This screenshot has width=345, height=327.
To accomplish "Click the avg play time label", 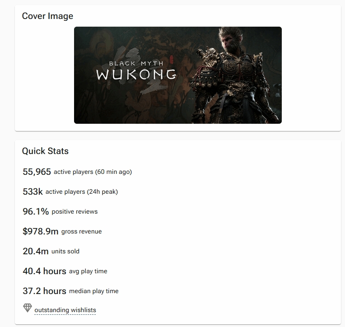I will point(88,271).
